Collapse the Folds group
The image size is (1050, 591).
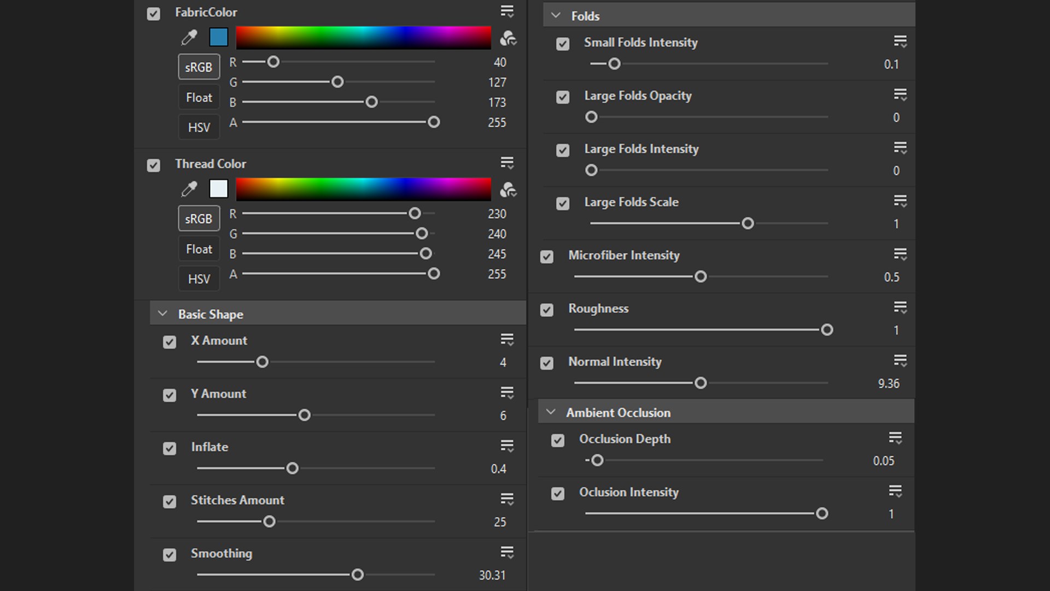(556, 16)
